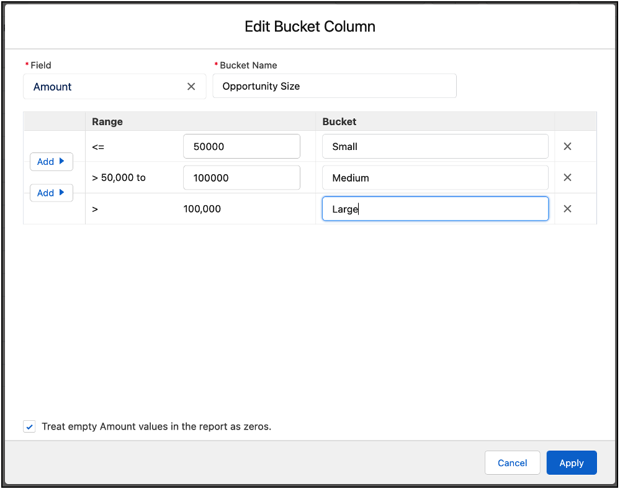Screen dimensions: 620x489
Task: Toggle treating empty Amount values as zeros
Action: tap(29, 426)
